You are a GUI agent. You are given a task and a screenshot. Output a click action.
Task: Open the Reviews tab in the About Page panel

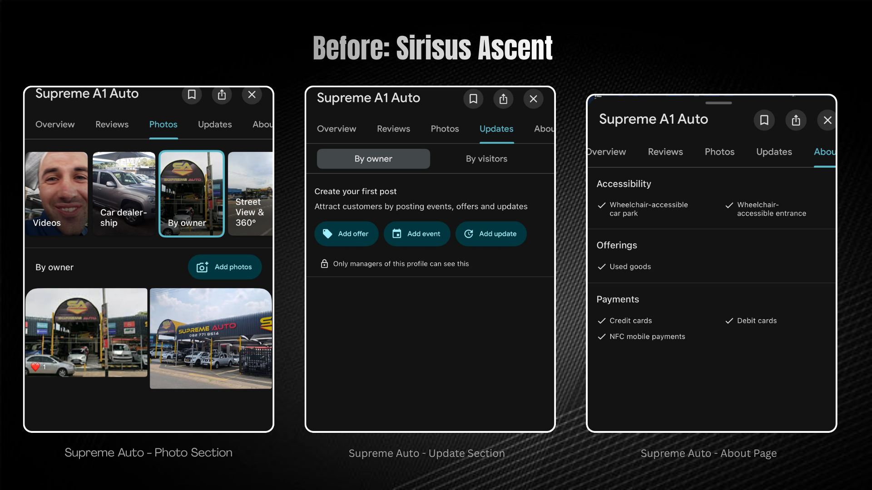coord(665,152)
